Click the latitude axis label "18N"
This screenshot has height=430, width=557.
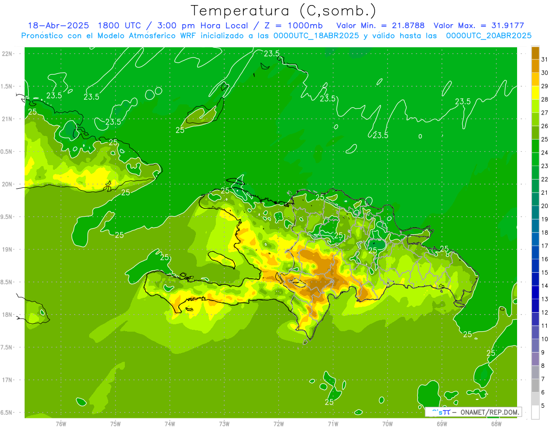click(6, 315)
